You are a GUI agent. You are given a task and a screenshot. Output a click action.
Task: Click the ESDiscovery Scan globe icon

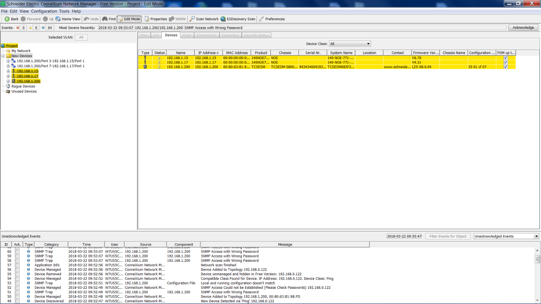pyautogui.click(x=223, y=19)
